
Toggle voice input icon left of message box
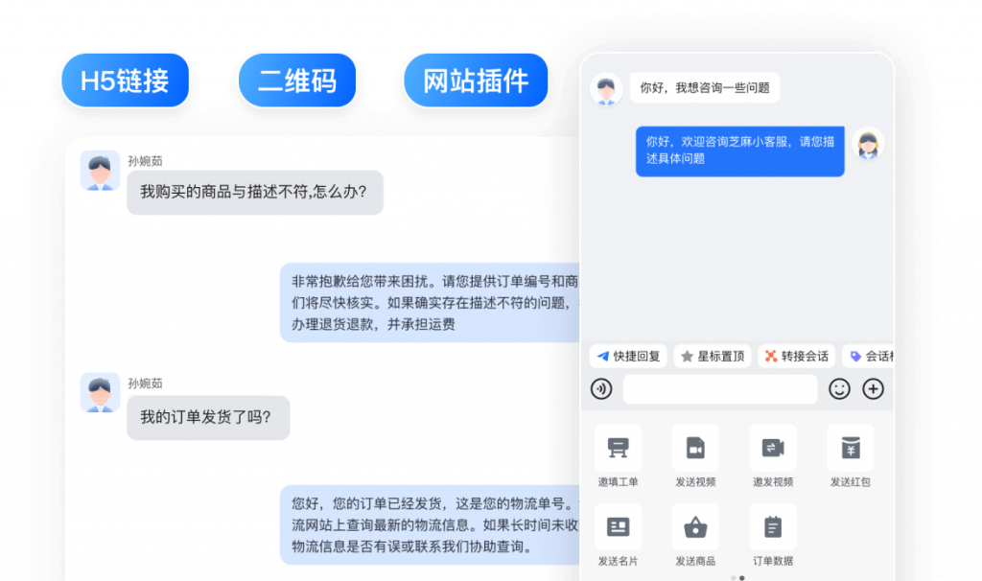(x=601, y=389)
